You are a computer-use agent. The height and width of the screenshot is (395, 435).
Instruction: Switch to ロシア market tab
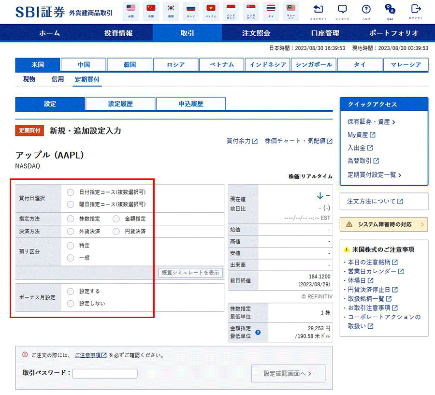point(175,65)
